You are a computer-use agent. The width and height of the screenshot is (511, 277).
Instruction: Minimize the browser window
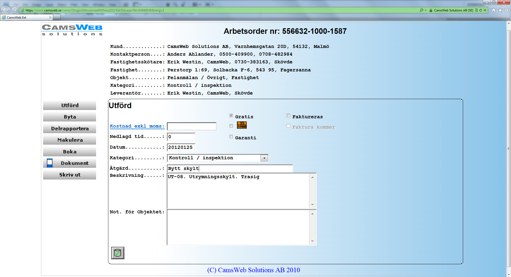coord(487,2)
